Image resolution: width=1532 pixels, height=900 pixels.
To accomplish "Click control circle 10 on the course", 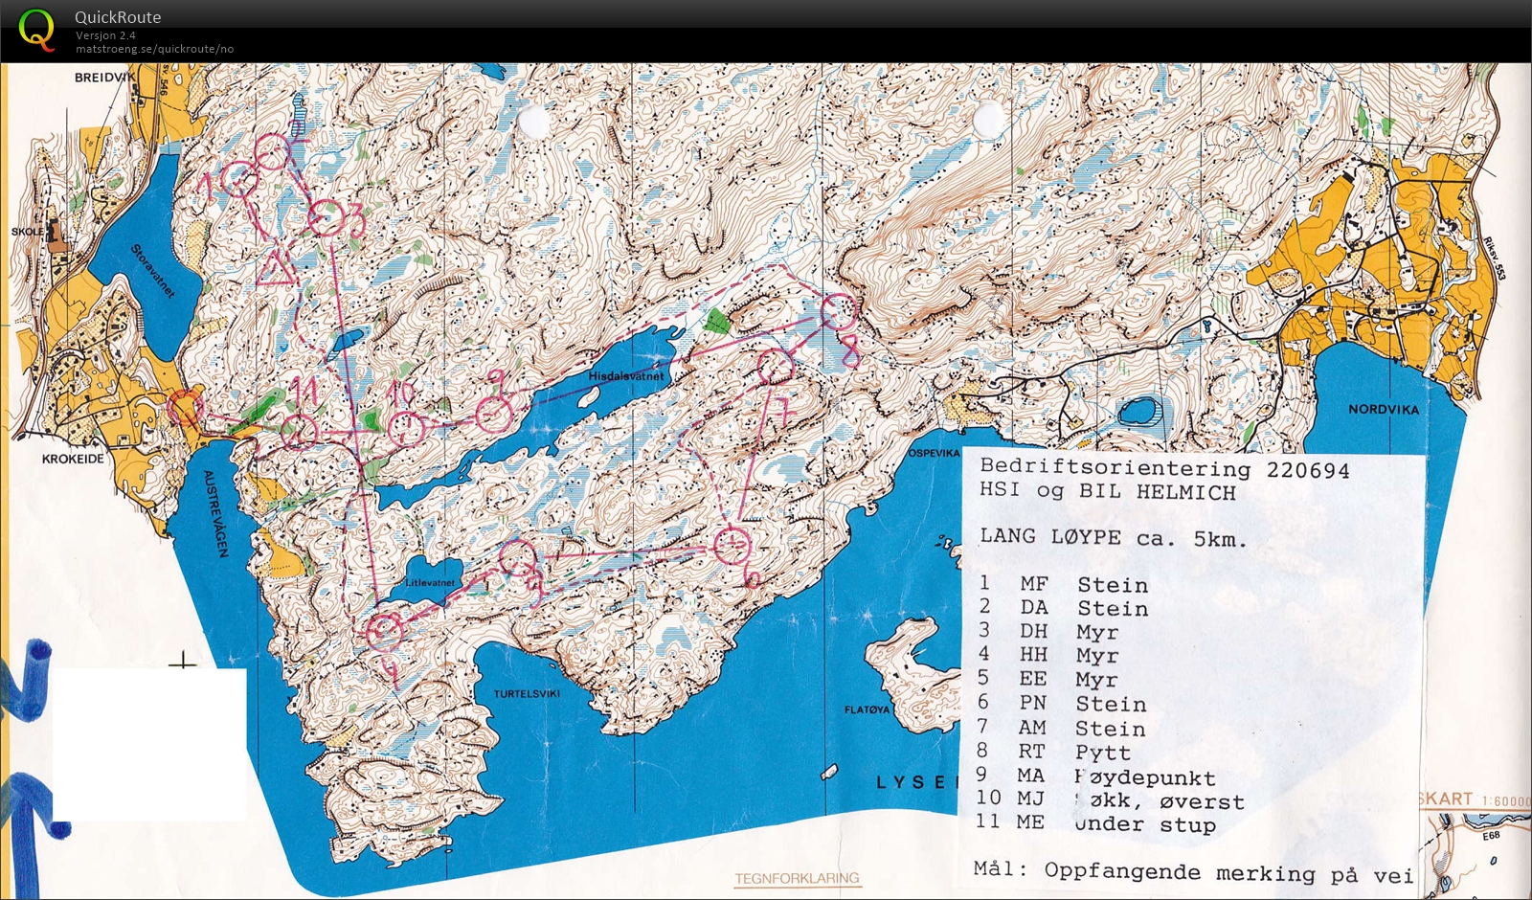I will point(408,427).
